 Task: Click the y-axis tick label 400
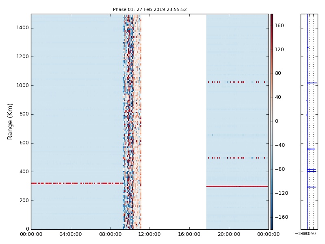24,171
